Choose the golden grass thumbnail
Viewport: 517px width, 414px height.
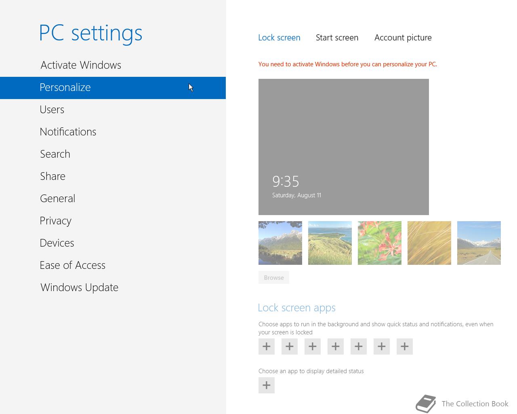pos(429,243)
